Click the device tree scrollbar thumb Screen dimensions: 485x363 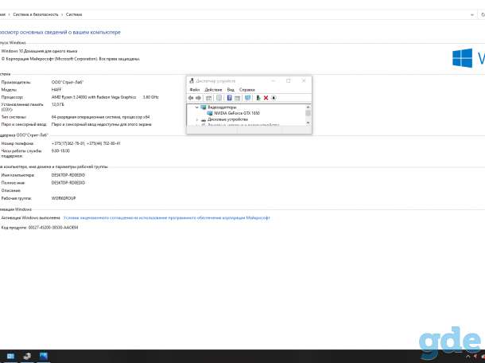pyautogui.click(x=308, y=113)
